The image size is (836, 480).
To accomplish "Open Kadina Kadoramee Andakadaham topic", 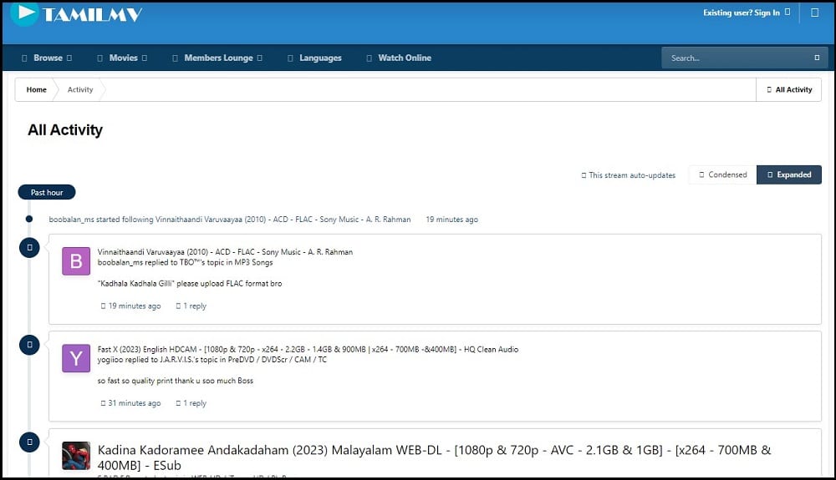I will click(x=434, y=457).
